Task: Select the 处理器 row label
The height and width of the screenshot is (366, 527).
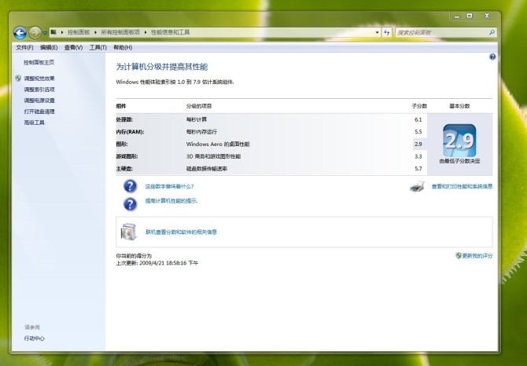Action: tap(125, 119)
